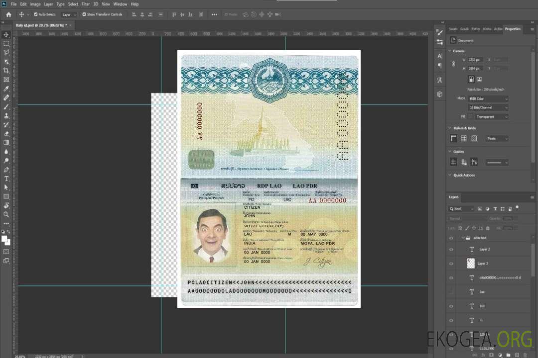Screen dimensions: 538x358
Task: Open the Transparent fill dropdown
Action: (x=491, y=117)
